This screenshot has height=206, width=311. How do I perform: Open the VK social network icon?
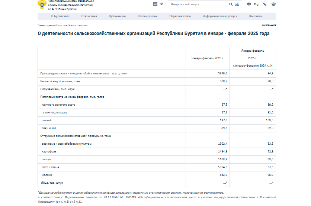pyautogui.click(x=155, y=4)
